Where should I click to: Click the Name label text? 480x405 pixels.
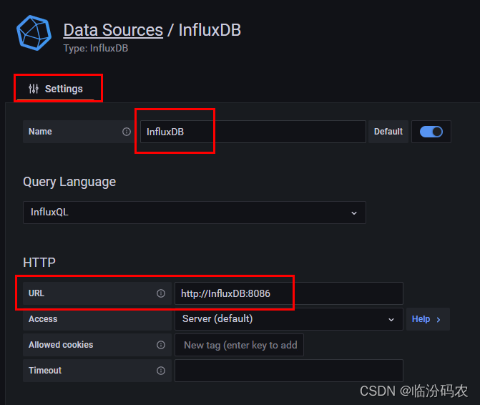pyautogui.click(x=40, y=132)
